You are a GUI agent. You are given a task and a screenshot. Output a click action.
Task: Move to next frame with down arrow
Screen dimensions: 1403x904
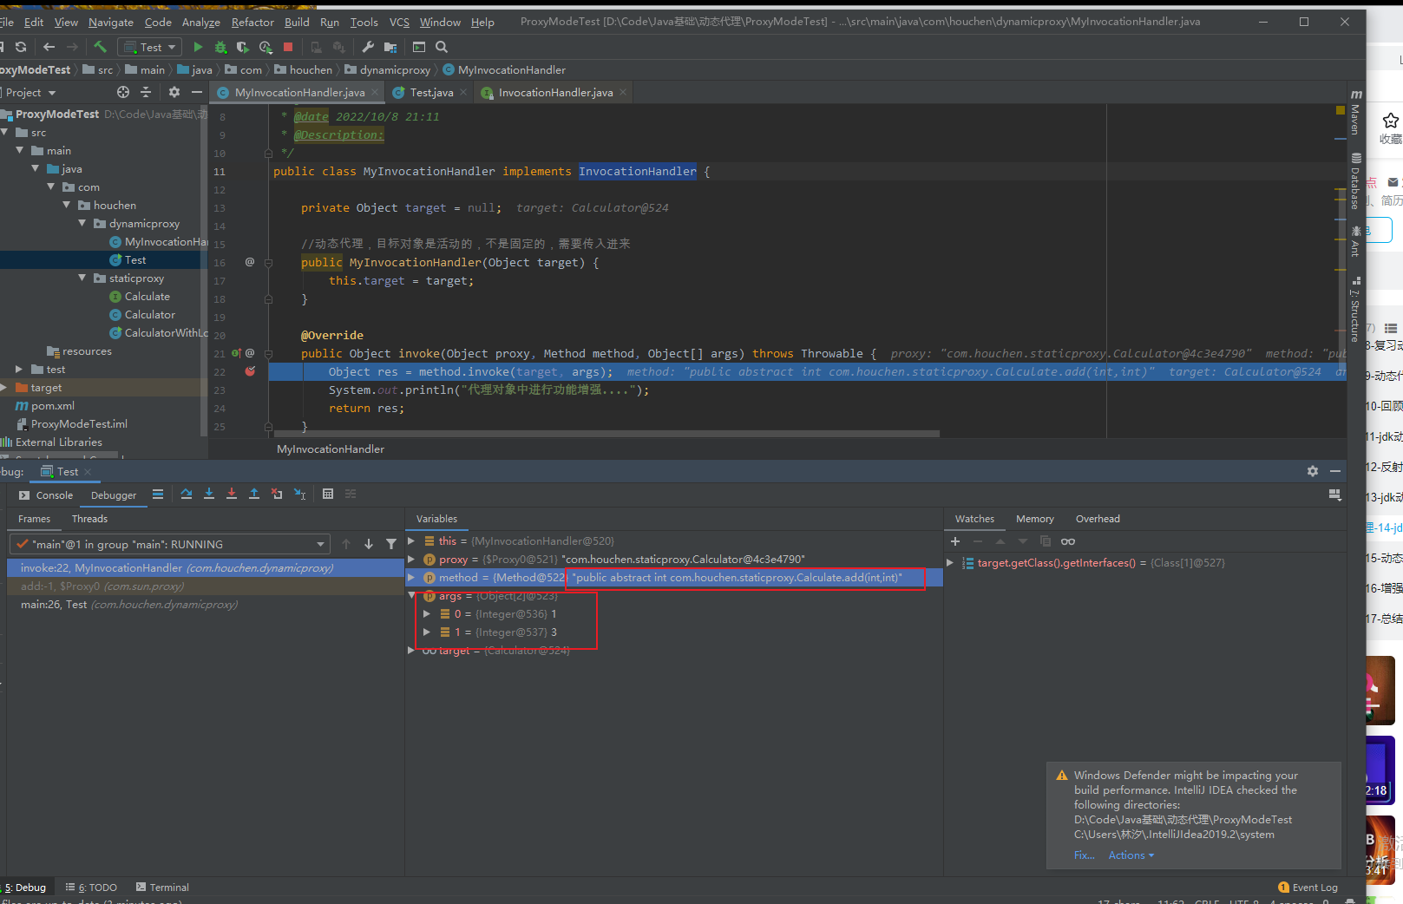369,544
